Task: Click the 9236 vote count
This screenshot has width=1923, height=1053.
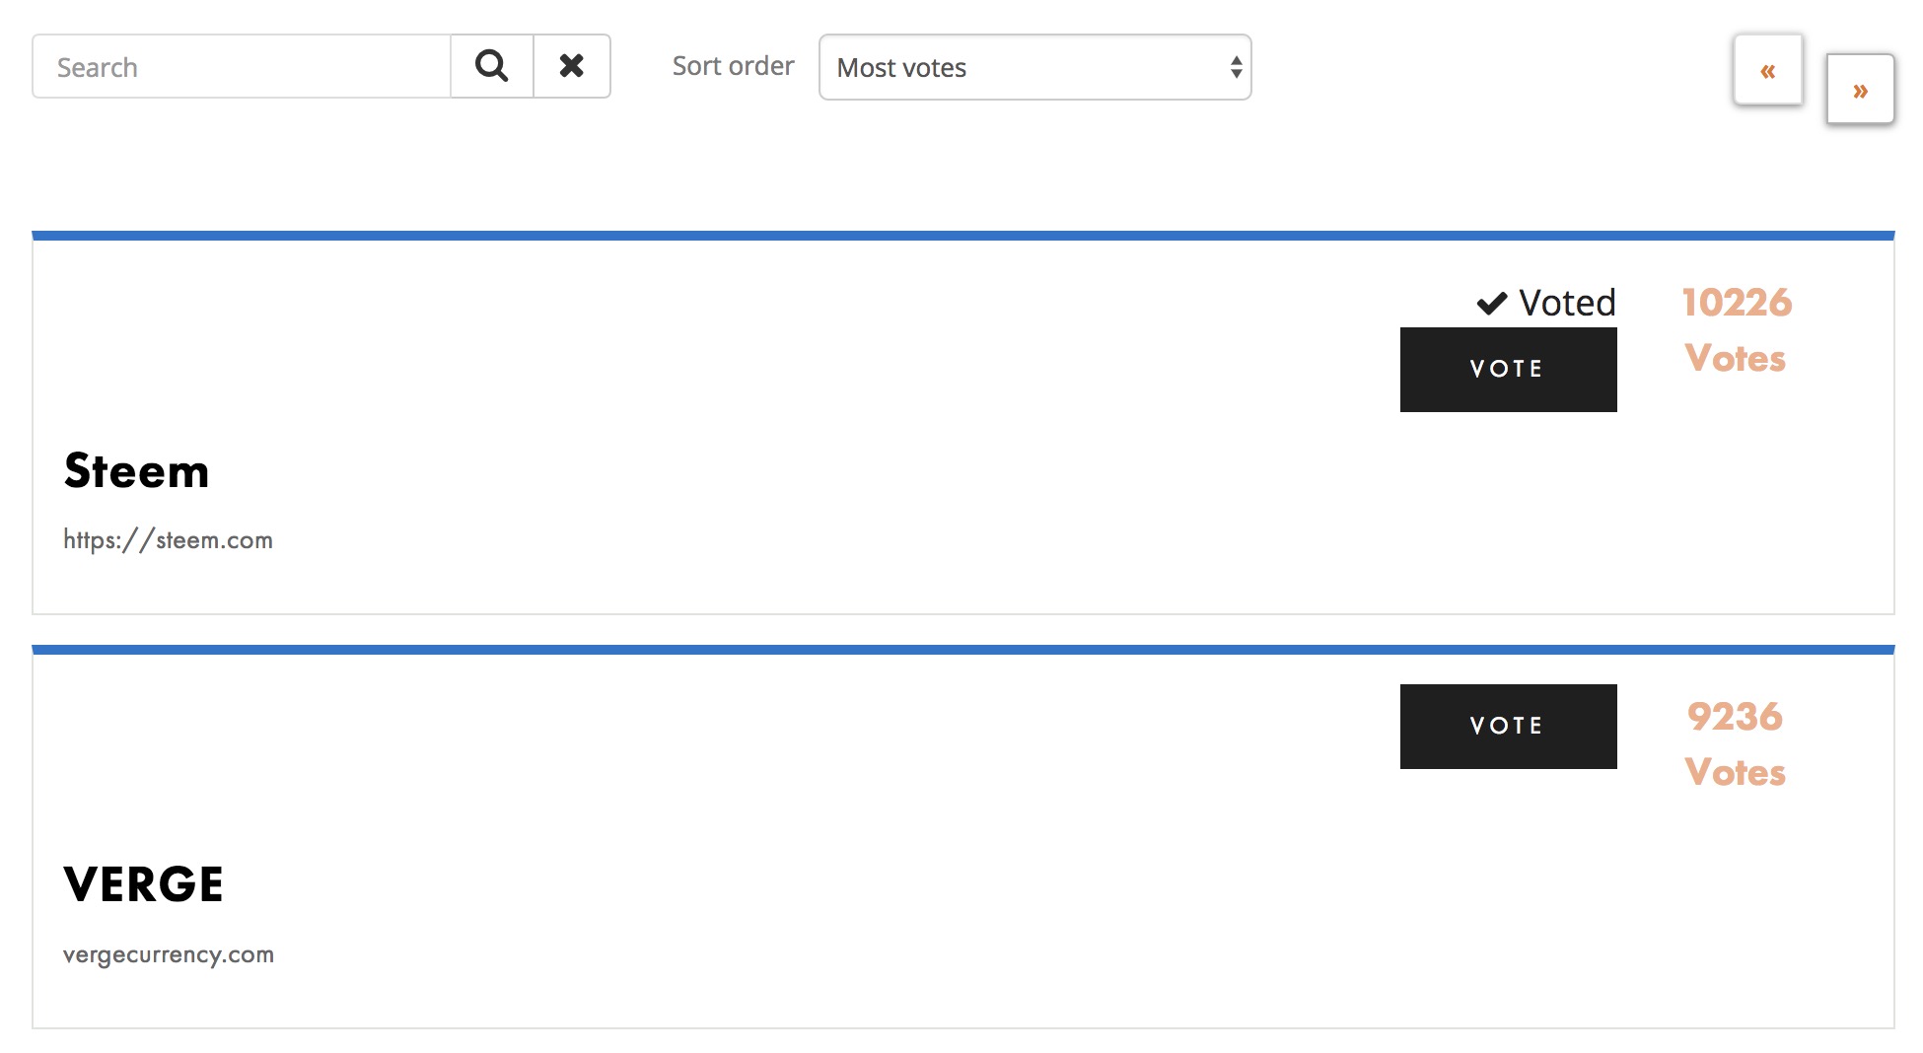Action: [x=1735, y=717]
